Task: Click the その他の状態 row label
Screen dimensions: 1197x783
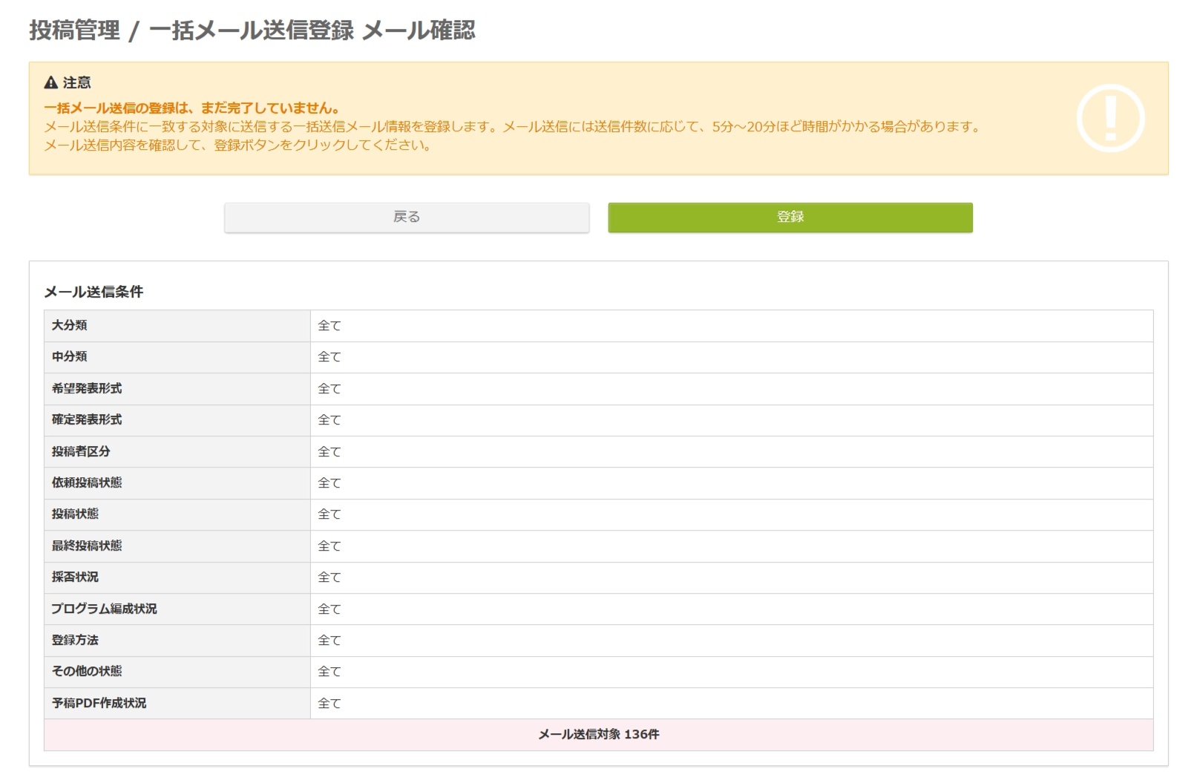Action: pos(87,671)
